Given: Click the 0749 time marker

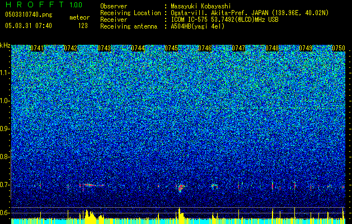Looking at the screenshot, I should (x=306, y=48).
